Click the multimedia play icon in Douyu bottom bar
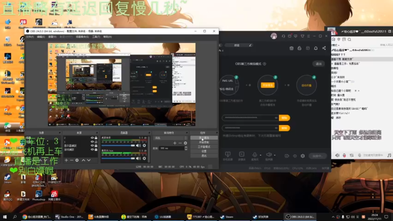This screenshot has width=393, height=221. [242, 154]
